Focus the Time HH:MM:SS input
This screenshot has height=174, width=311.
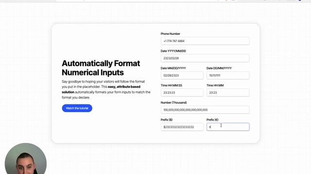coord(182,92)
